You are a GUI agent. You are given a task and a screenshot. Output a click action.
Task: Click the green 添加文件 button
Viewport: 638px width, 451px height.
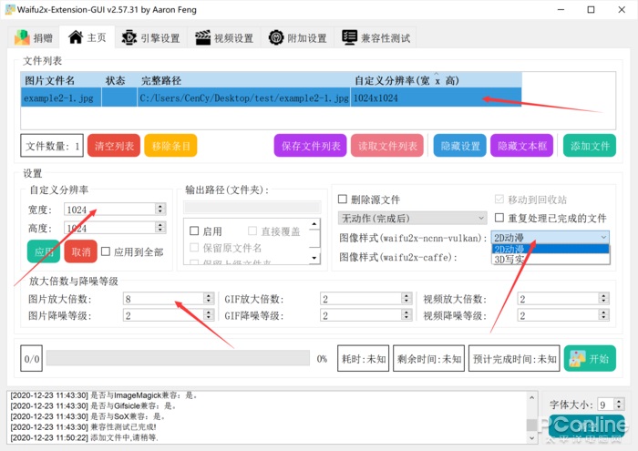589,146
